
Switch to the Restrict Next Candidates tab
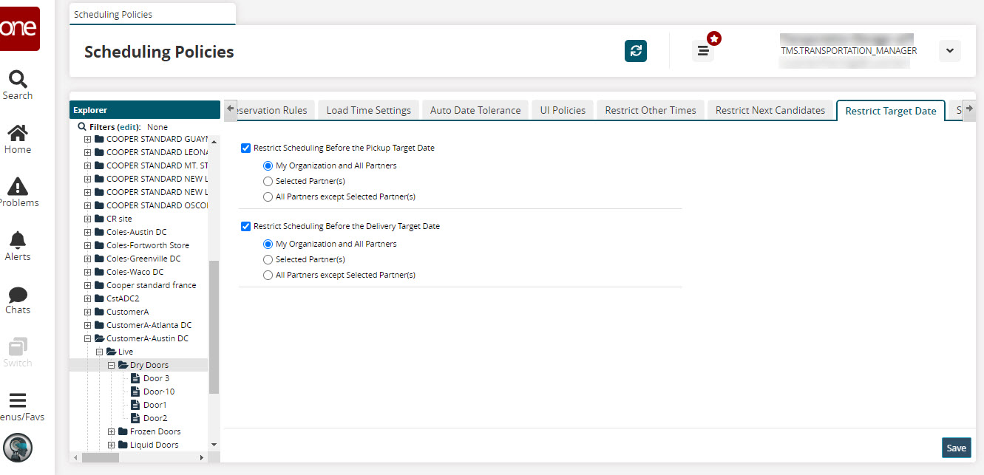tap(770, 110)
